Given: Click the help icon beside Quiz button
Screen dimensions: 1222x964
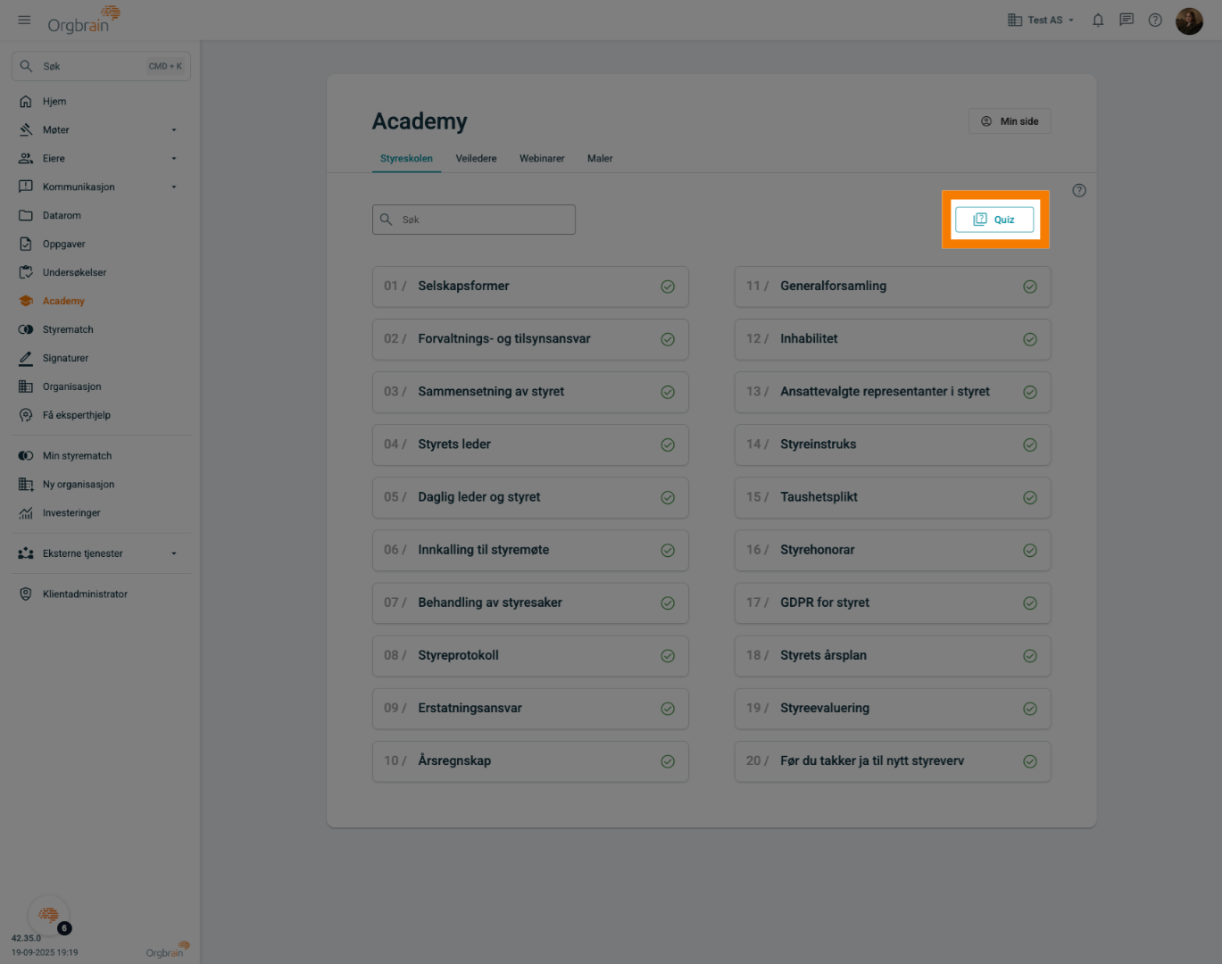Looking at the screenshot, I should tap(1079, 190).
